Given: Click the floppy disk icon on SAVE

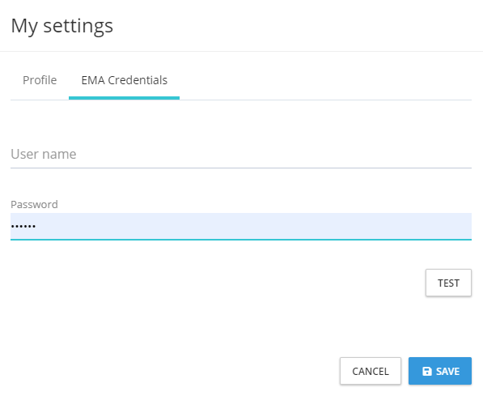Looking at the screenshot, I should coord(427,371).
